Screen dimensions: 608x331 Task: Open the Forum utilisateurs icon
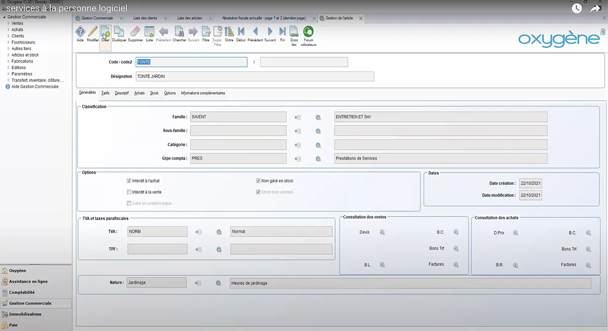pos(308,32)
